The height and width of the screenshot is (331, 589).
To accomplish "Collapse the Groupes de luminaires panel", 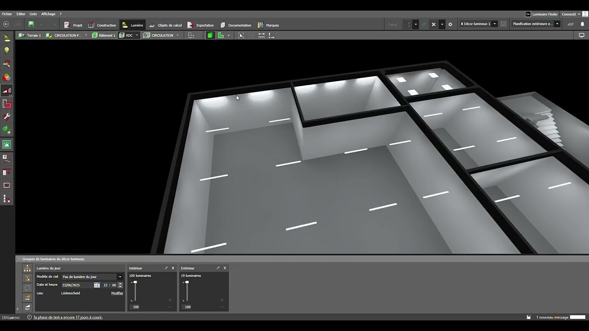I will pyautogui.click(x=19, y=259).
